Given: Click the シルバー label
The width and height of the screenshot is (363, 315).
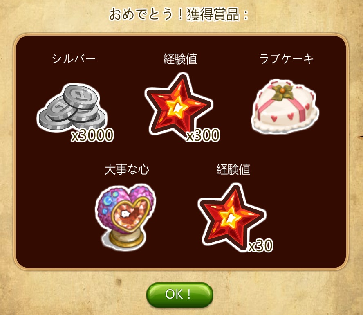Looking at the screenshot, I should pyautogui.click(x=74, y=59).
